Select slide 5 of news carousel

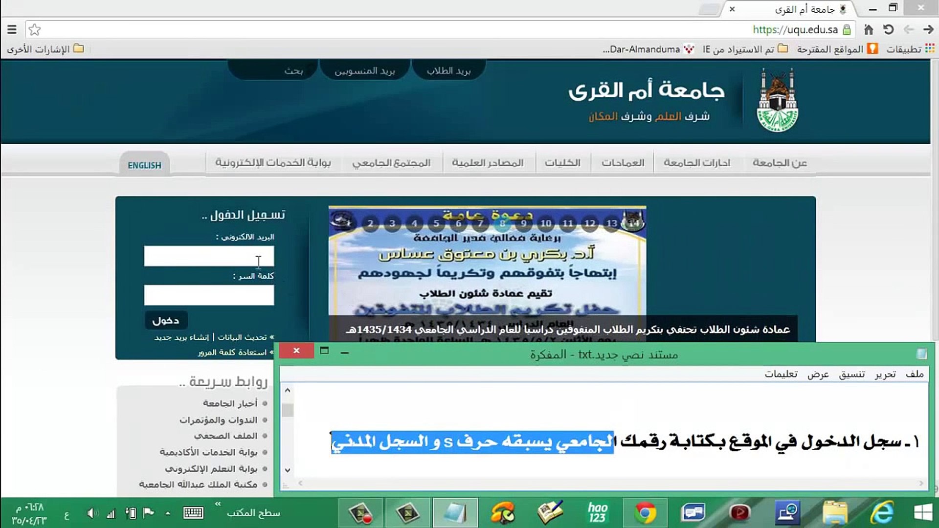point(436,223)
